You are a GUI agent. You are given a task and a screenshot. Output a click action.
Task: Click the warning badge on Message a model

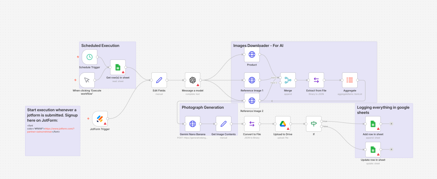[198, 85]
